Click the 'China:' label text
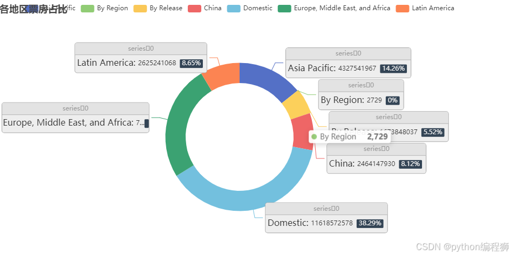Image resolution: width=511 pixels, height=255 pixels. [x=342, y=163]
